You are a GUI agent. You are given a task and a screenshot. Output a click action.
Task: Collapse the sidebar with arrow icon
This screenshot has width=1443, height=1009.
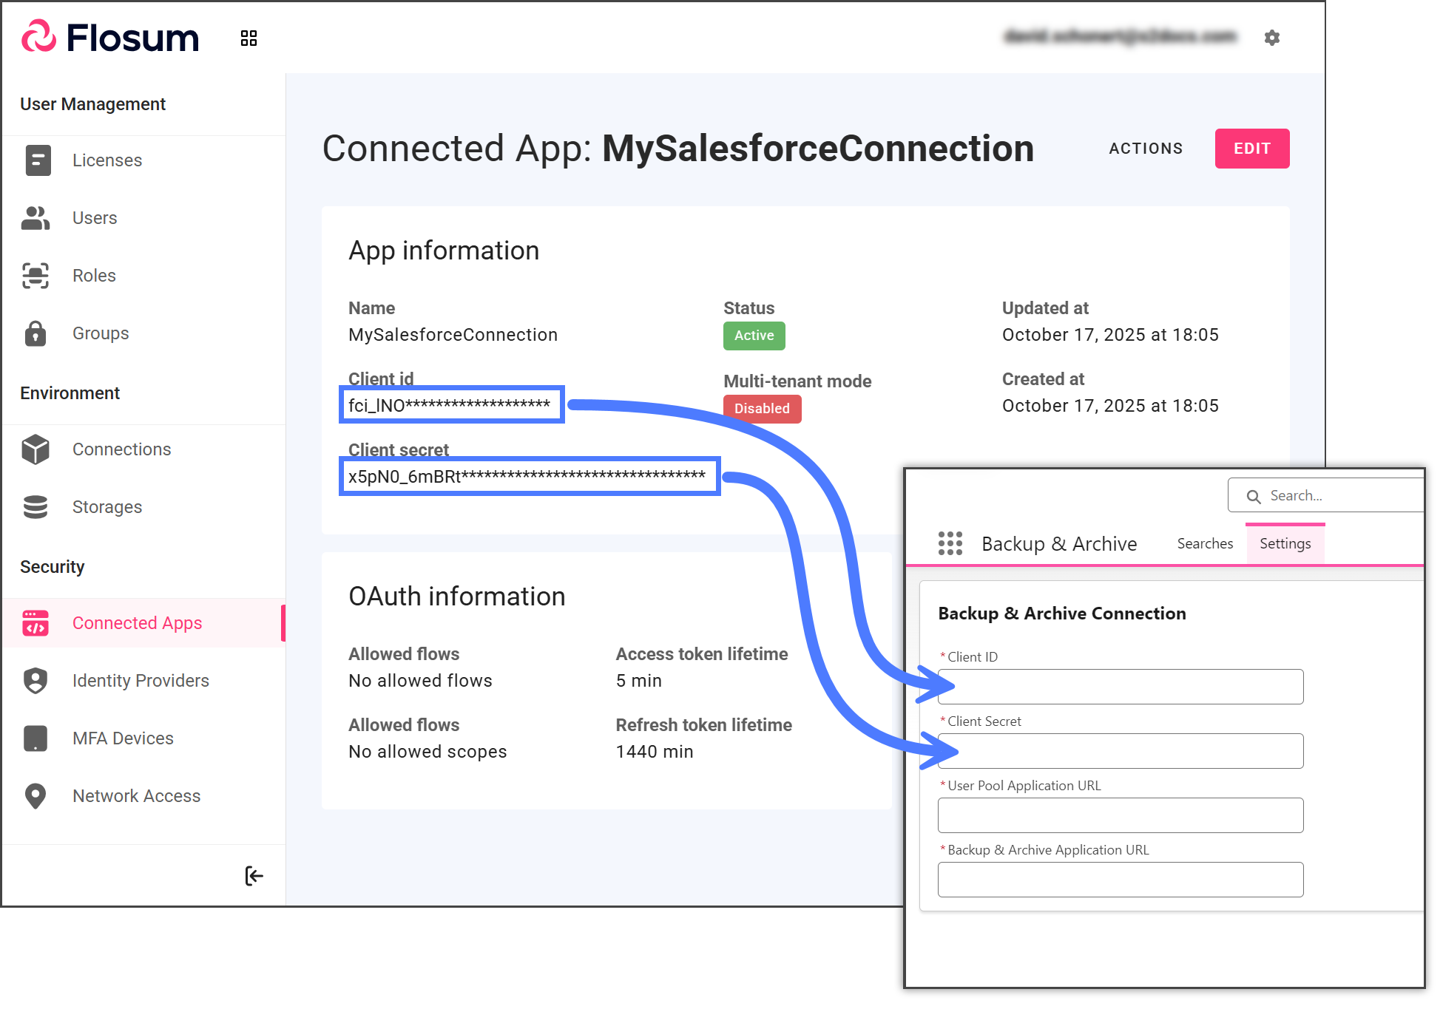click(254, 876)
